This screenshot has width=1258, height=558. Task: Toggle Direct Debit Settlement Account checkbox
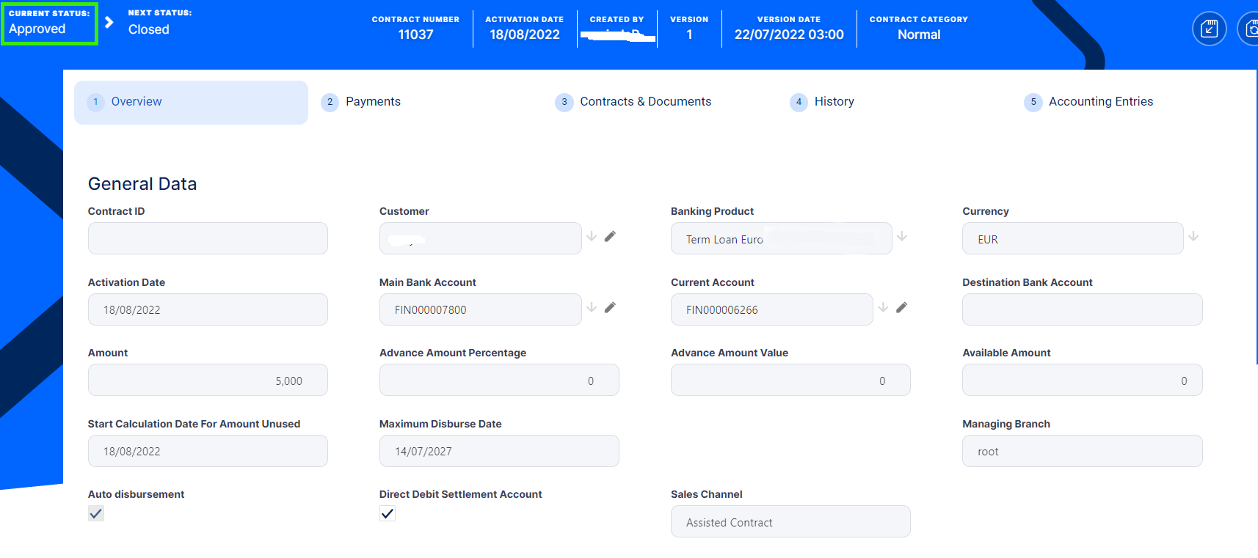click(x=388, y=513)
